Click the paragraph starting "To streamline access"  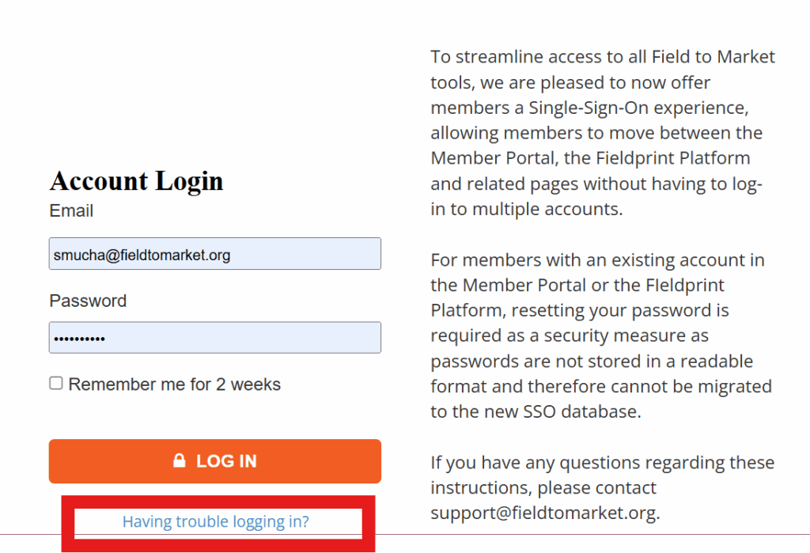click(602, 133)
